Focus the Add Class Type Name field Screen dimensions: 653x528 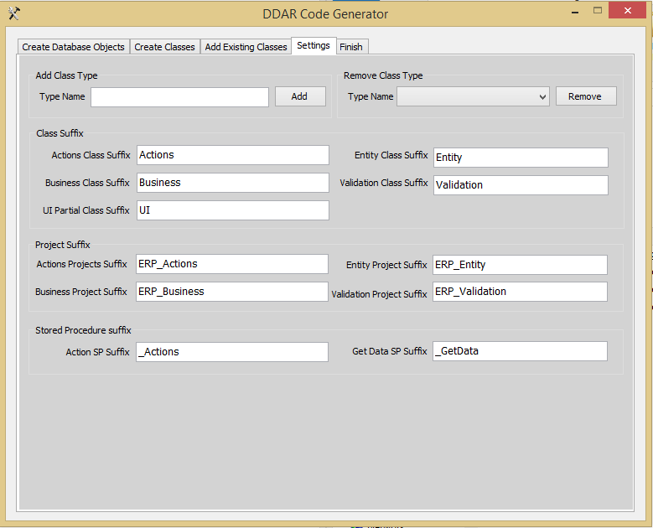point(179,97)
